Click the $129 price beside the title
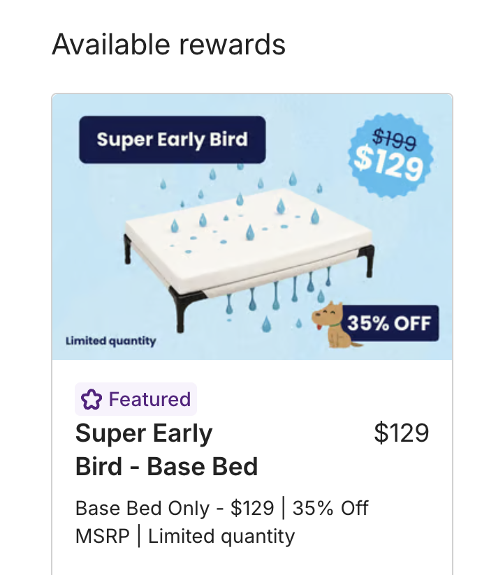The width and height of the screenshot is (482, 575). tap(402, 433)
